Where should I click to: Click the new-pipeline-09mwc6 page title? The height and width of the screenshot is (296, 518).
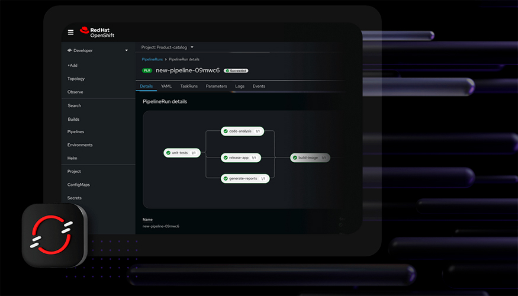[x=188, y=70]
